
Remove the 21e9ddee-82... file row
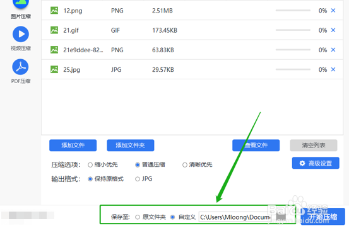pyautogui.click(x=333, y=50)
